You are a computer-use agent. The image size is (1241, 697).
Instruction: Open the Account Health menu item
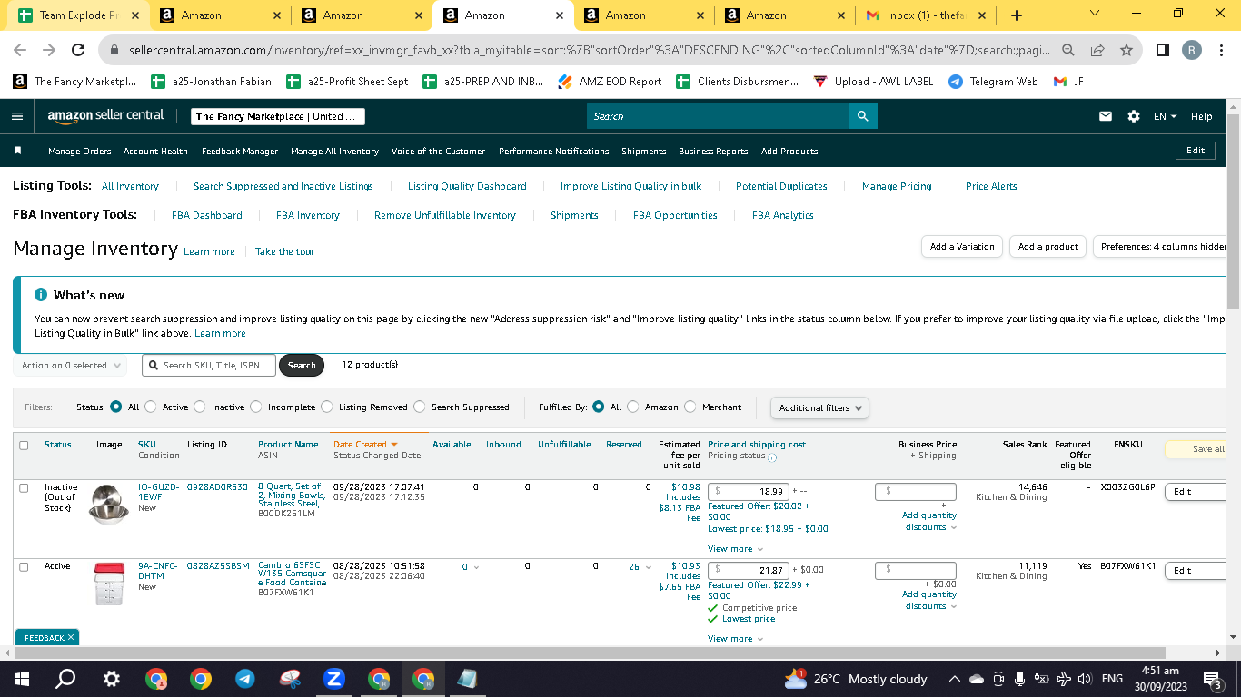(155, 152)
